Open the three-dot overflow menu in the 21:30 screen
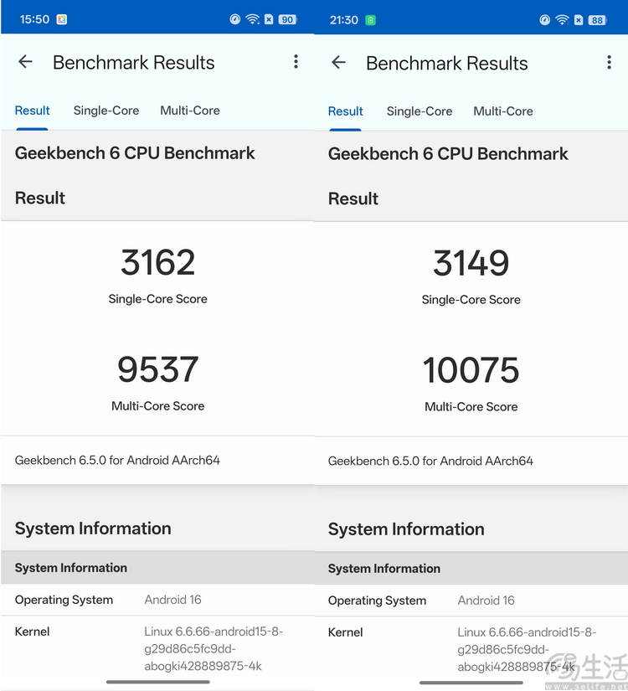The height and width of the screenshot is (691, 628). (x=609, y=63)
